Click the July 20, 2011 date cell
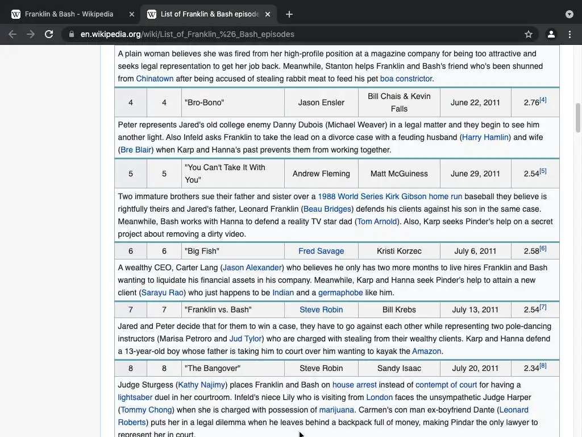This screenshot has height=437, width=582. pos(476,369)
